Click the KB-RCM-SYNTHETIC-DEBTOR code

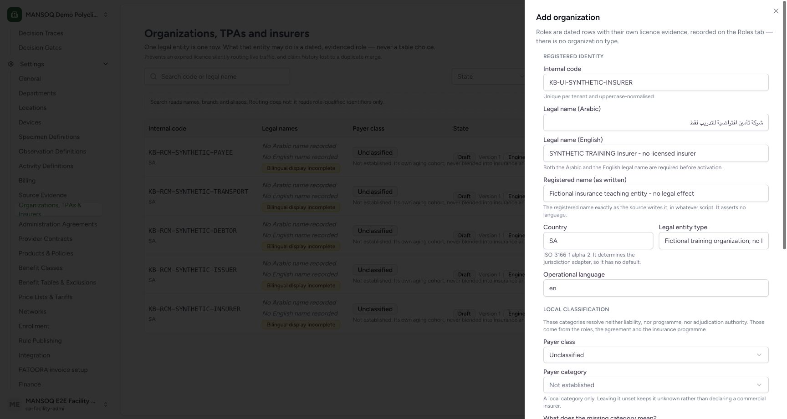(193, 231)
